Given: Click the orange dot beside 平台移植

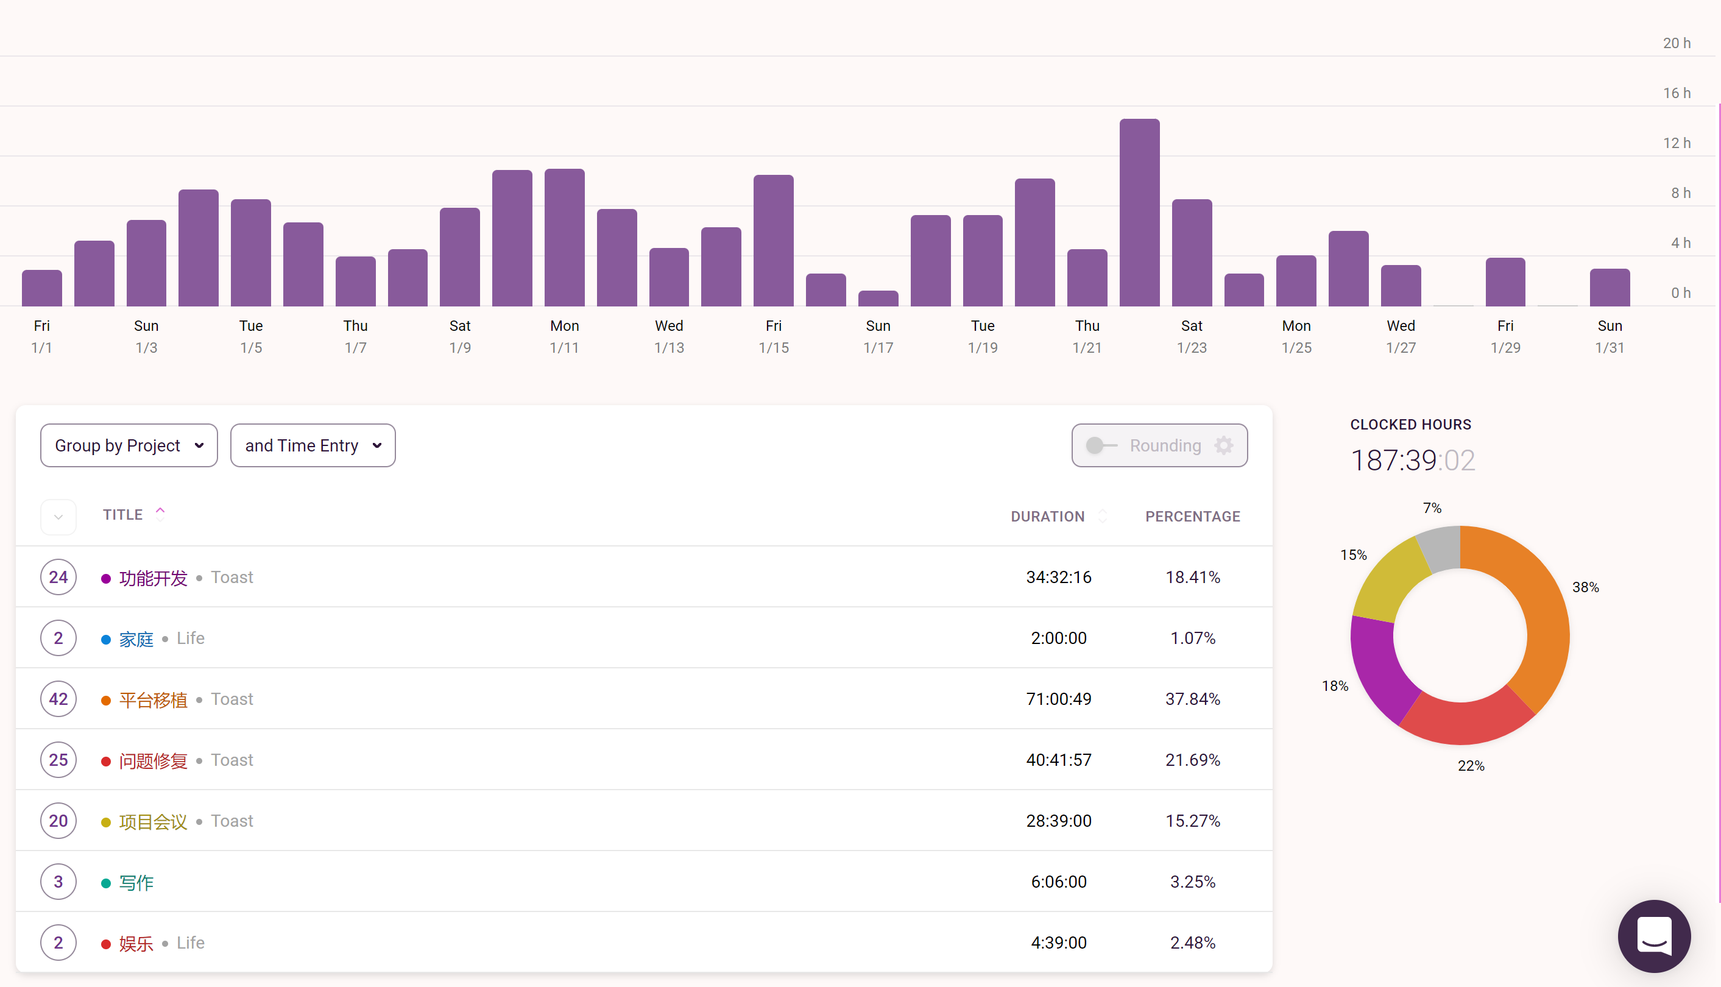Looking at the screenshot, I should point(106,700).
